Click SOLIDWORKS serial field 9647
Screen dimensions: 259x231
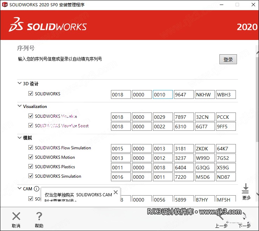pyautogui.click(x=184, y=95)
